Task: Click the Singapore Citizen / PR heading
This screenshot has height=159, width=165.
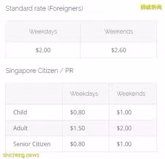Action: (x=40, y=71)
